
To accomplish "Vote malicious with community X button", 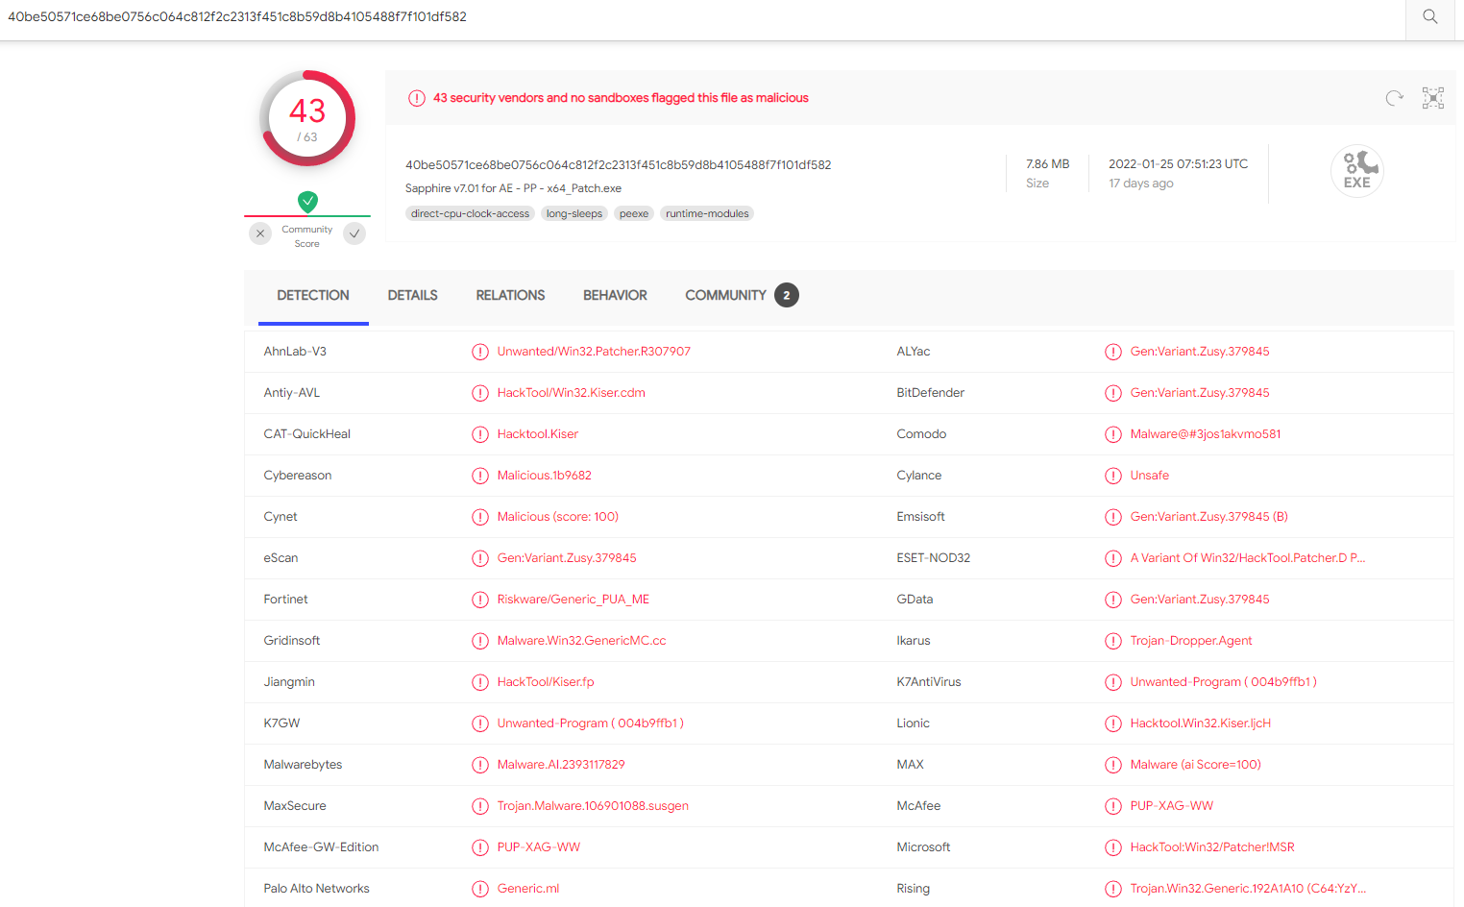I will [260, 233].
